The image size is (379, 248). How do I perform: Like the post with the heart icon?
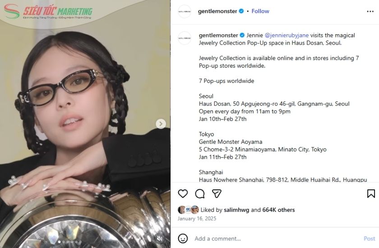coord(183,193)
